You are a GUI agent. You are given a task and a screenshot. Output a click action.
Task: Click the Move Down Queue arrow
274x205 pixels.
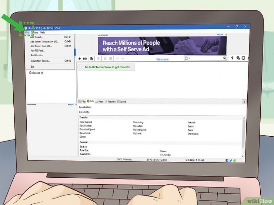[123, 59]
